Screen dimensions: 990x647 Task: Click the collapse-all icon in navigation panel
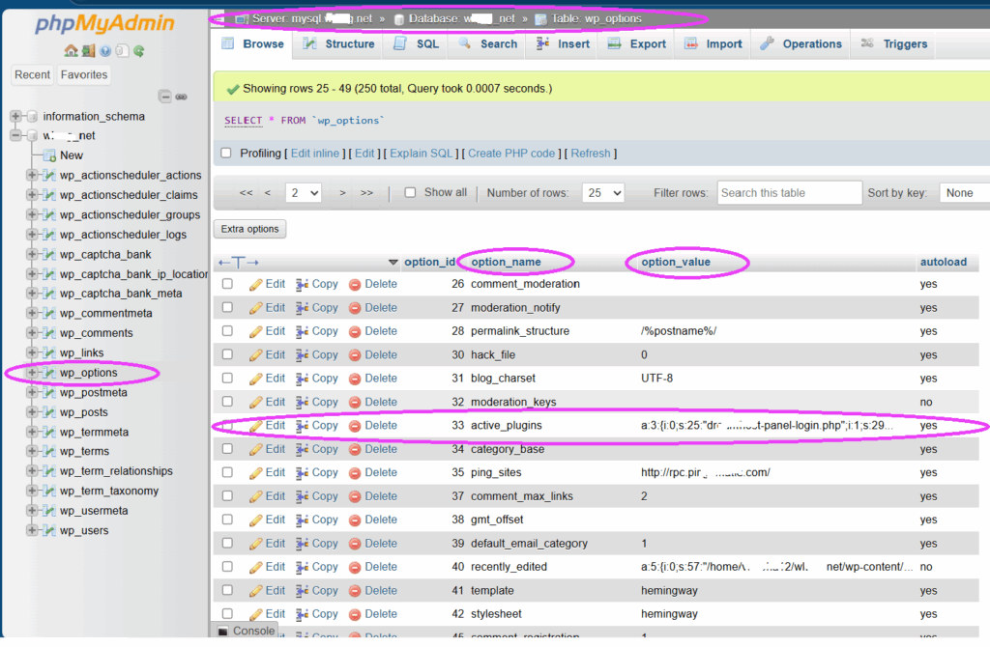click(x=164, y=97)
